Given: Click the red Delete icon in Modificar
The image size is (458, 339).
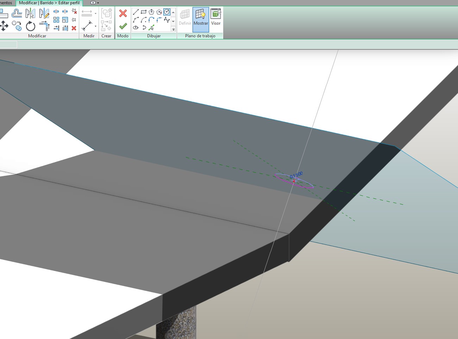Looking at the screenshot, I should [x=74, y=28].
